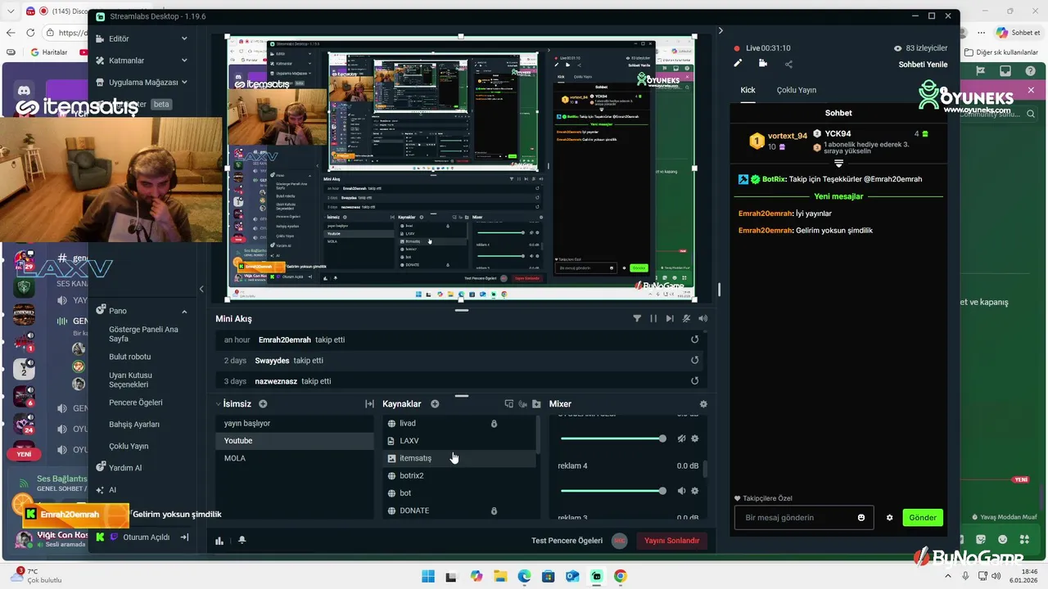Start recording with REC button
Screen dimensions: 1048x589
pyautogui.click(x=620, y=541)
